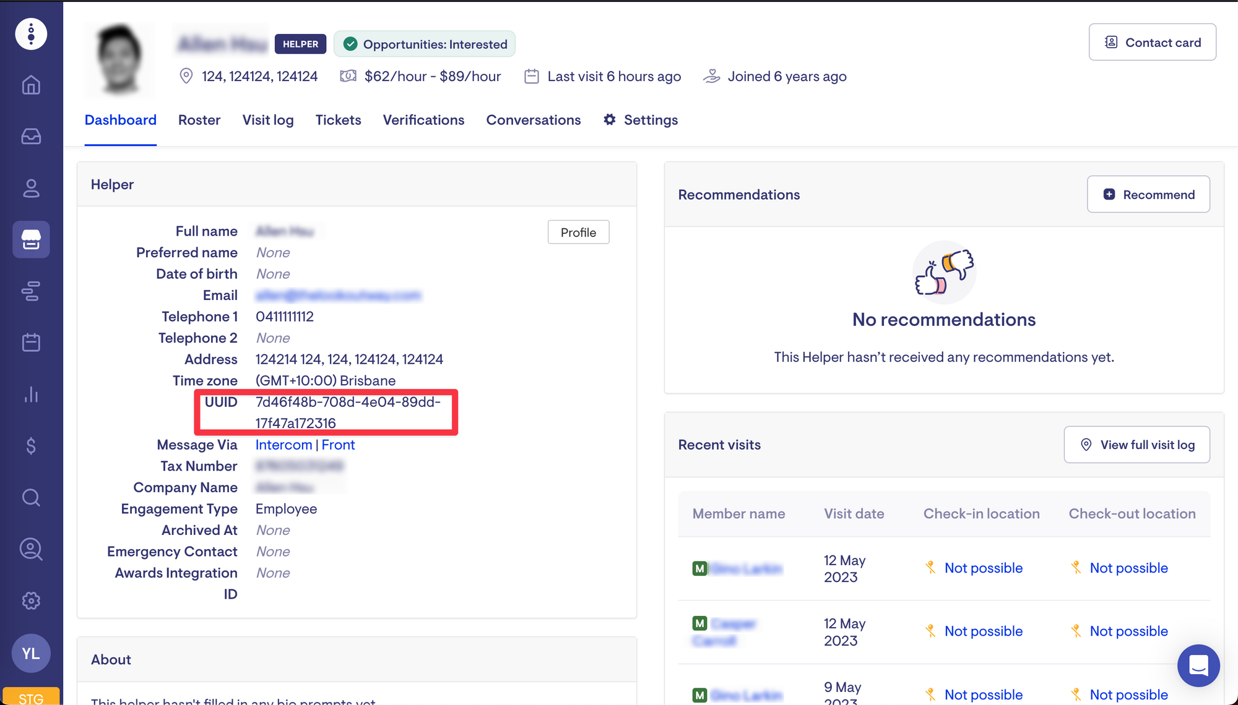Click the magnifier search sidebar icon
This screenshot has height=705, width=1238.
click(31, 497)
